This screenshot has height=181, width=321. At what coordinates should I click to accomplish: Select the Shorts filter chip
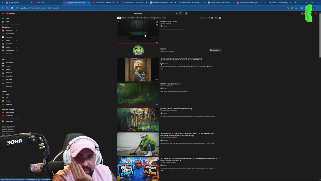pos(124,18)
